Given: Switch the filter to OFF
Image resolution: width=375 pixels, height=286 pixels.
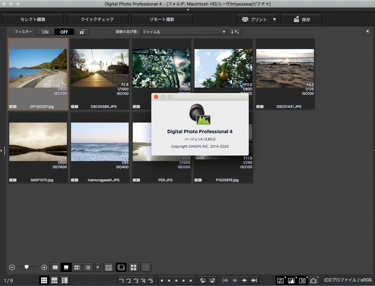Looking at the screenshot, I should click(x=64, y=32).
